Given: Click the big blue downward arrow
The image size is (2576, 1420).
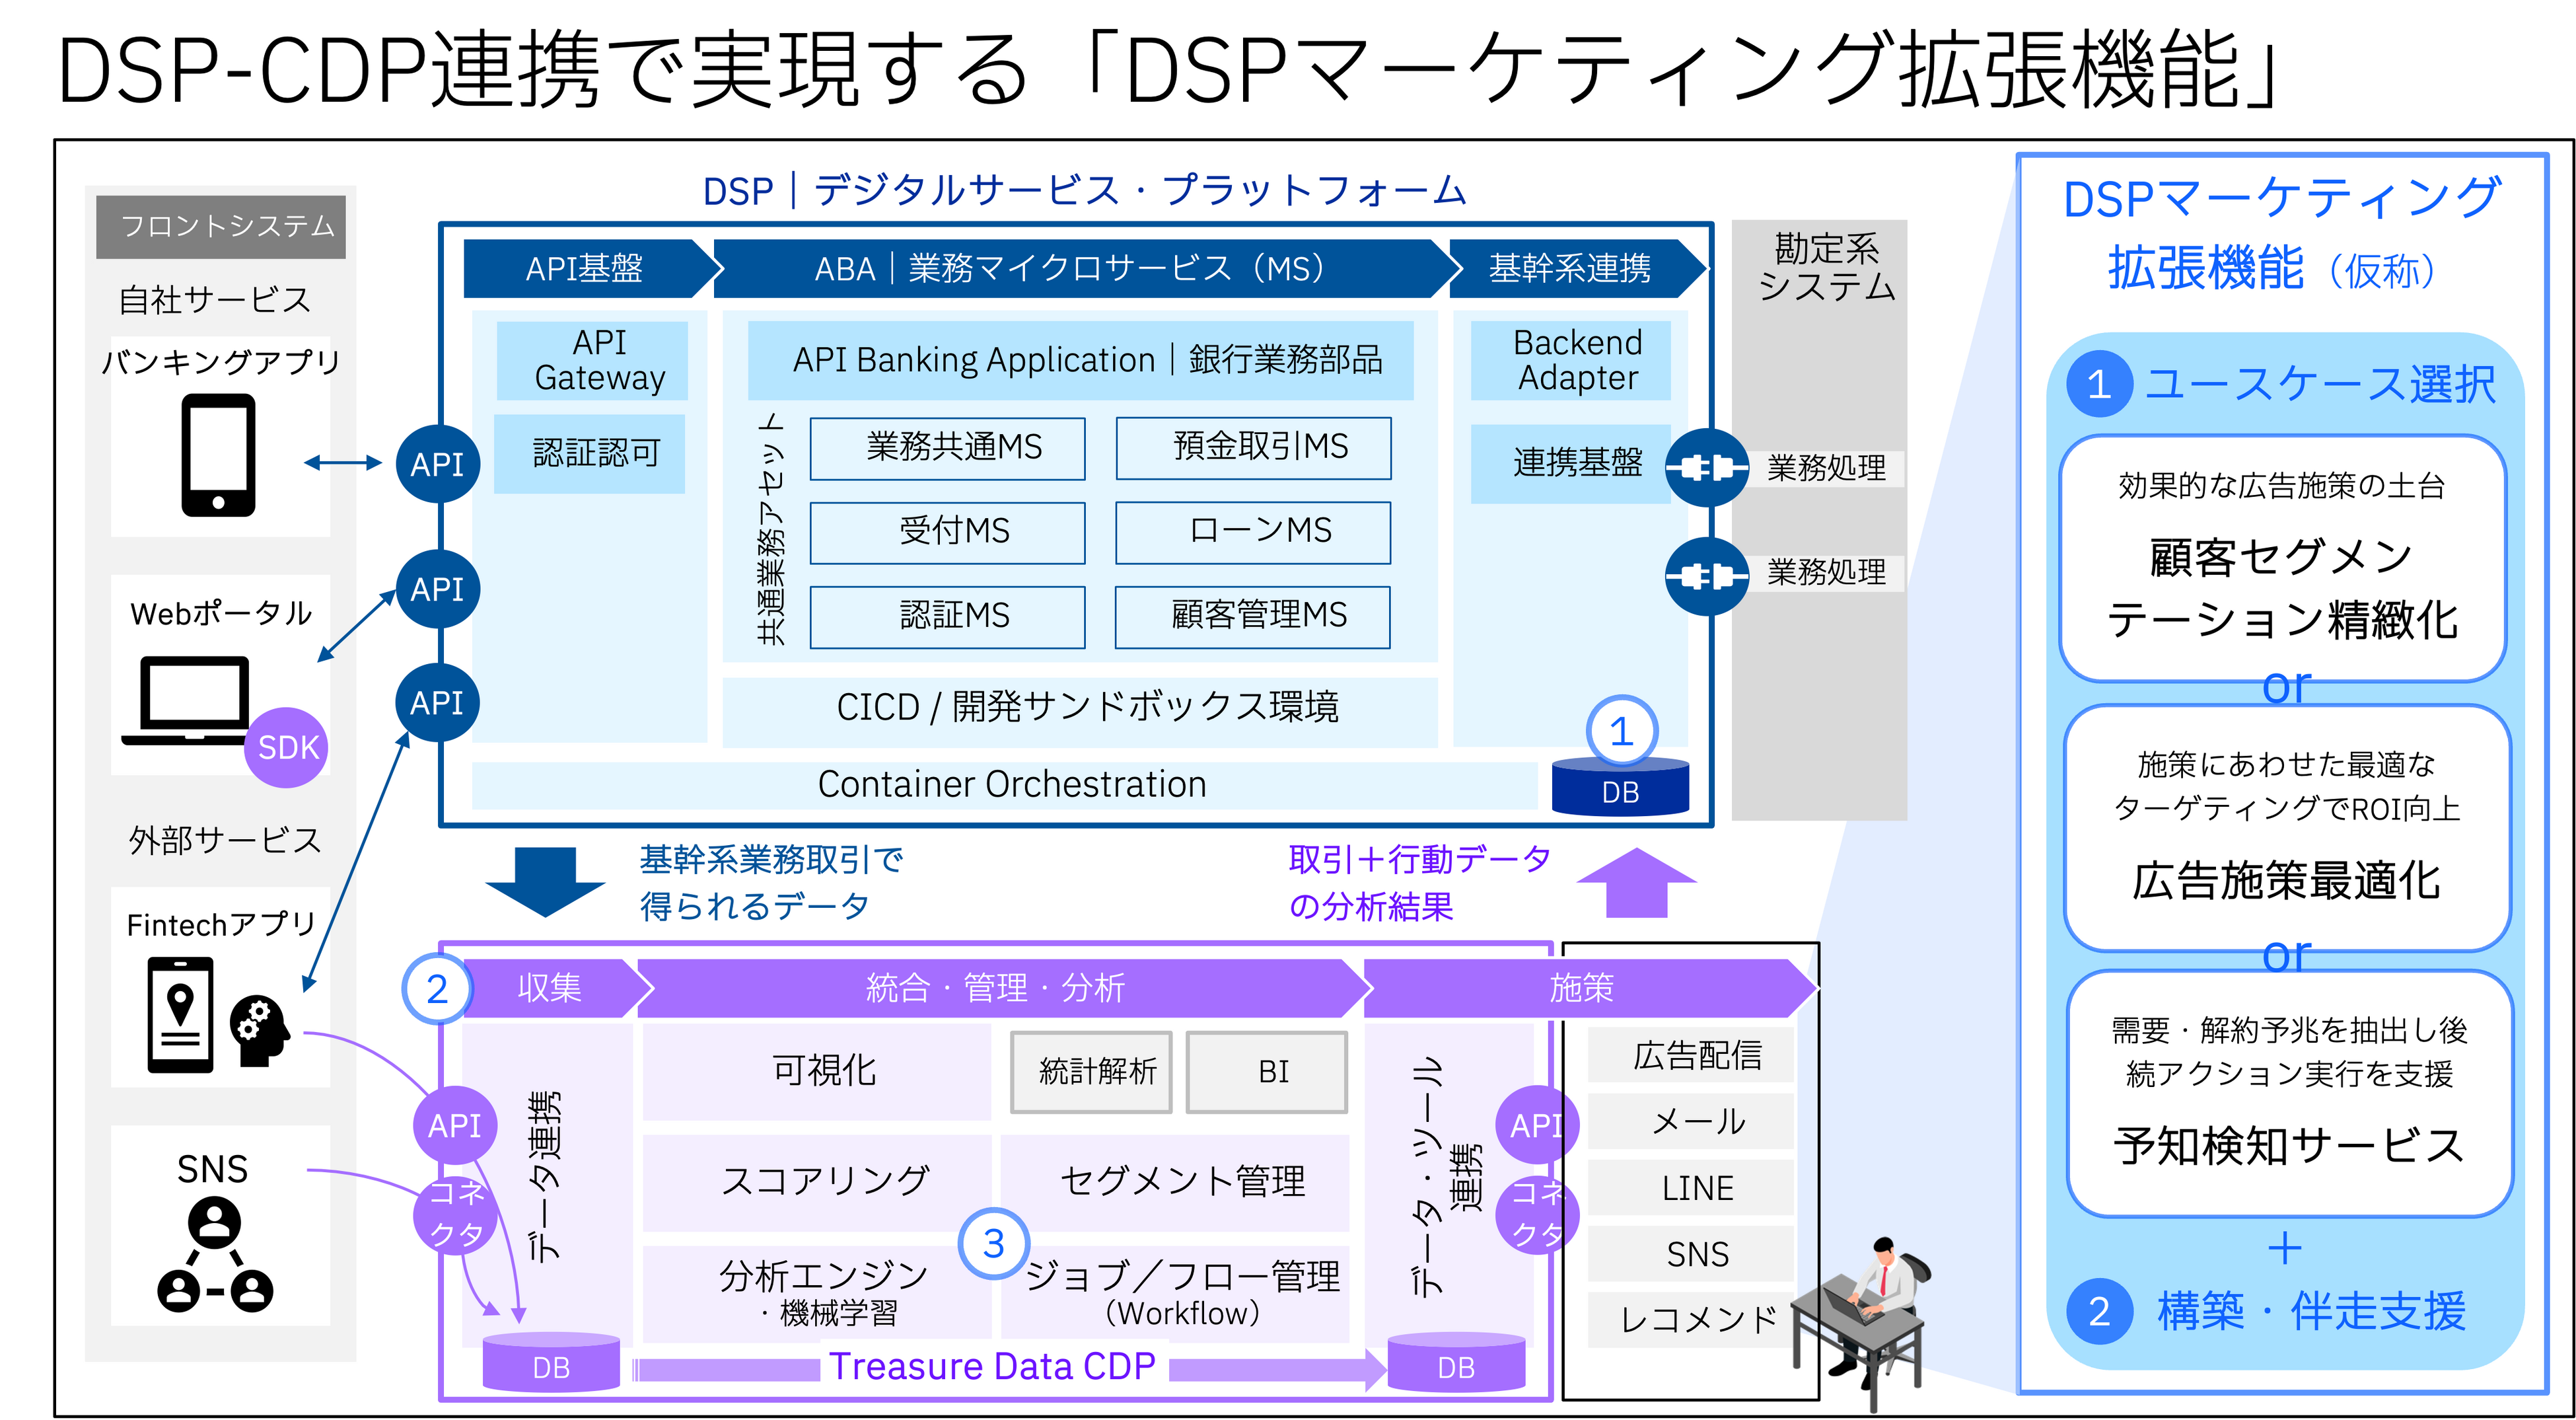Looking at the screenshot, I should (545, 879).
